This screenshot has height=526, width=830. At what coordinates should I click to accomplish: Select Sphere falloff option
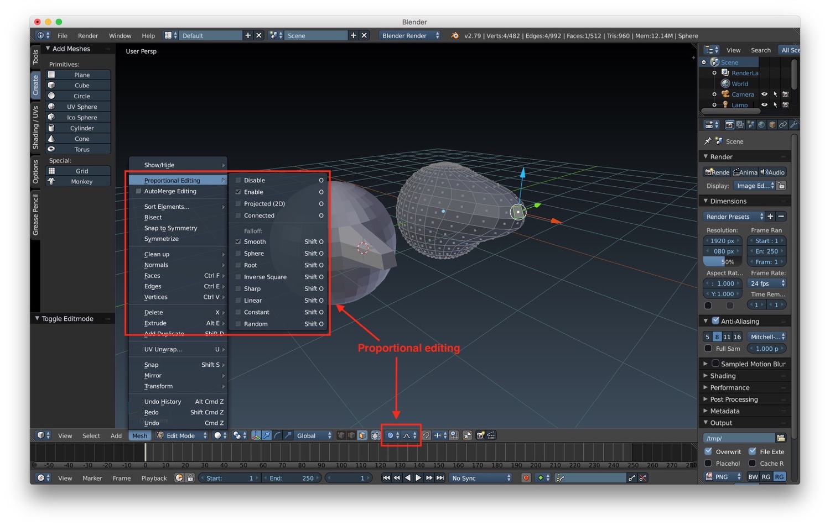[279, 254]
